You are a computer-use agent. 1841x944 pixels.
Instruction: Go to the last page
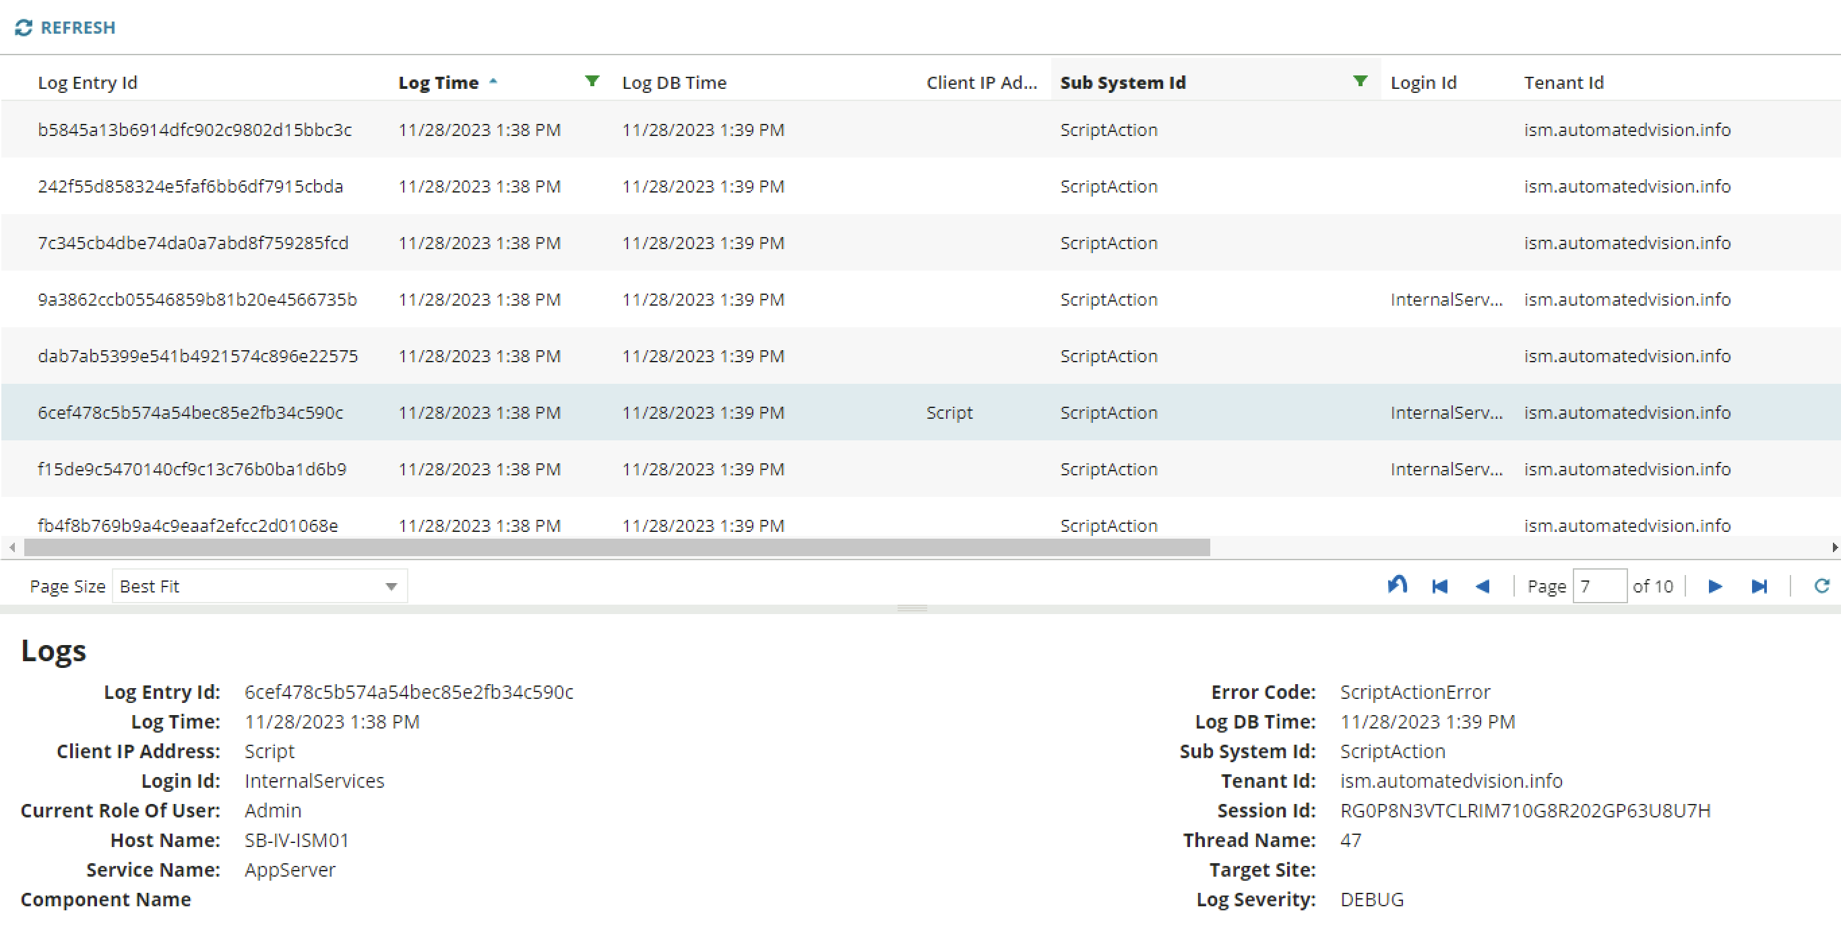[1759, 586]
